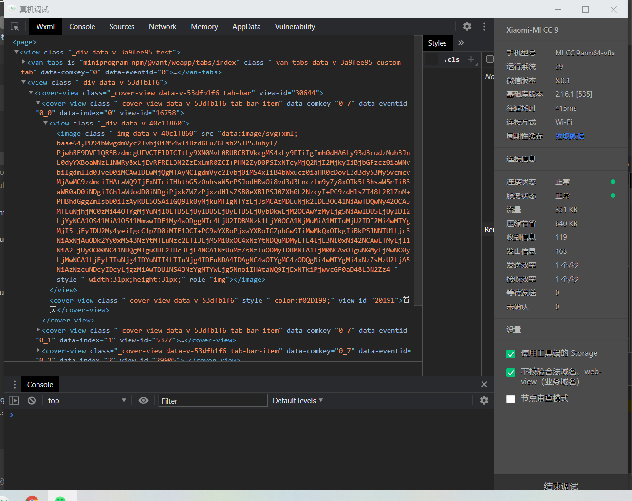Add a new style rule plus icon

click(x=471, y=59)
